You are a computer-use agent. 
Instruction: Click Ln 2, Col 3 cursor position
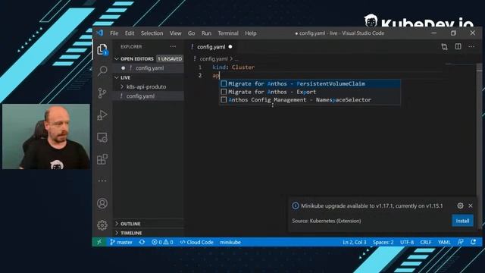click(354, 242)
